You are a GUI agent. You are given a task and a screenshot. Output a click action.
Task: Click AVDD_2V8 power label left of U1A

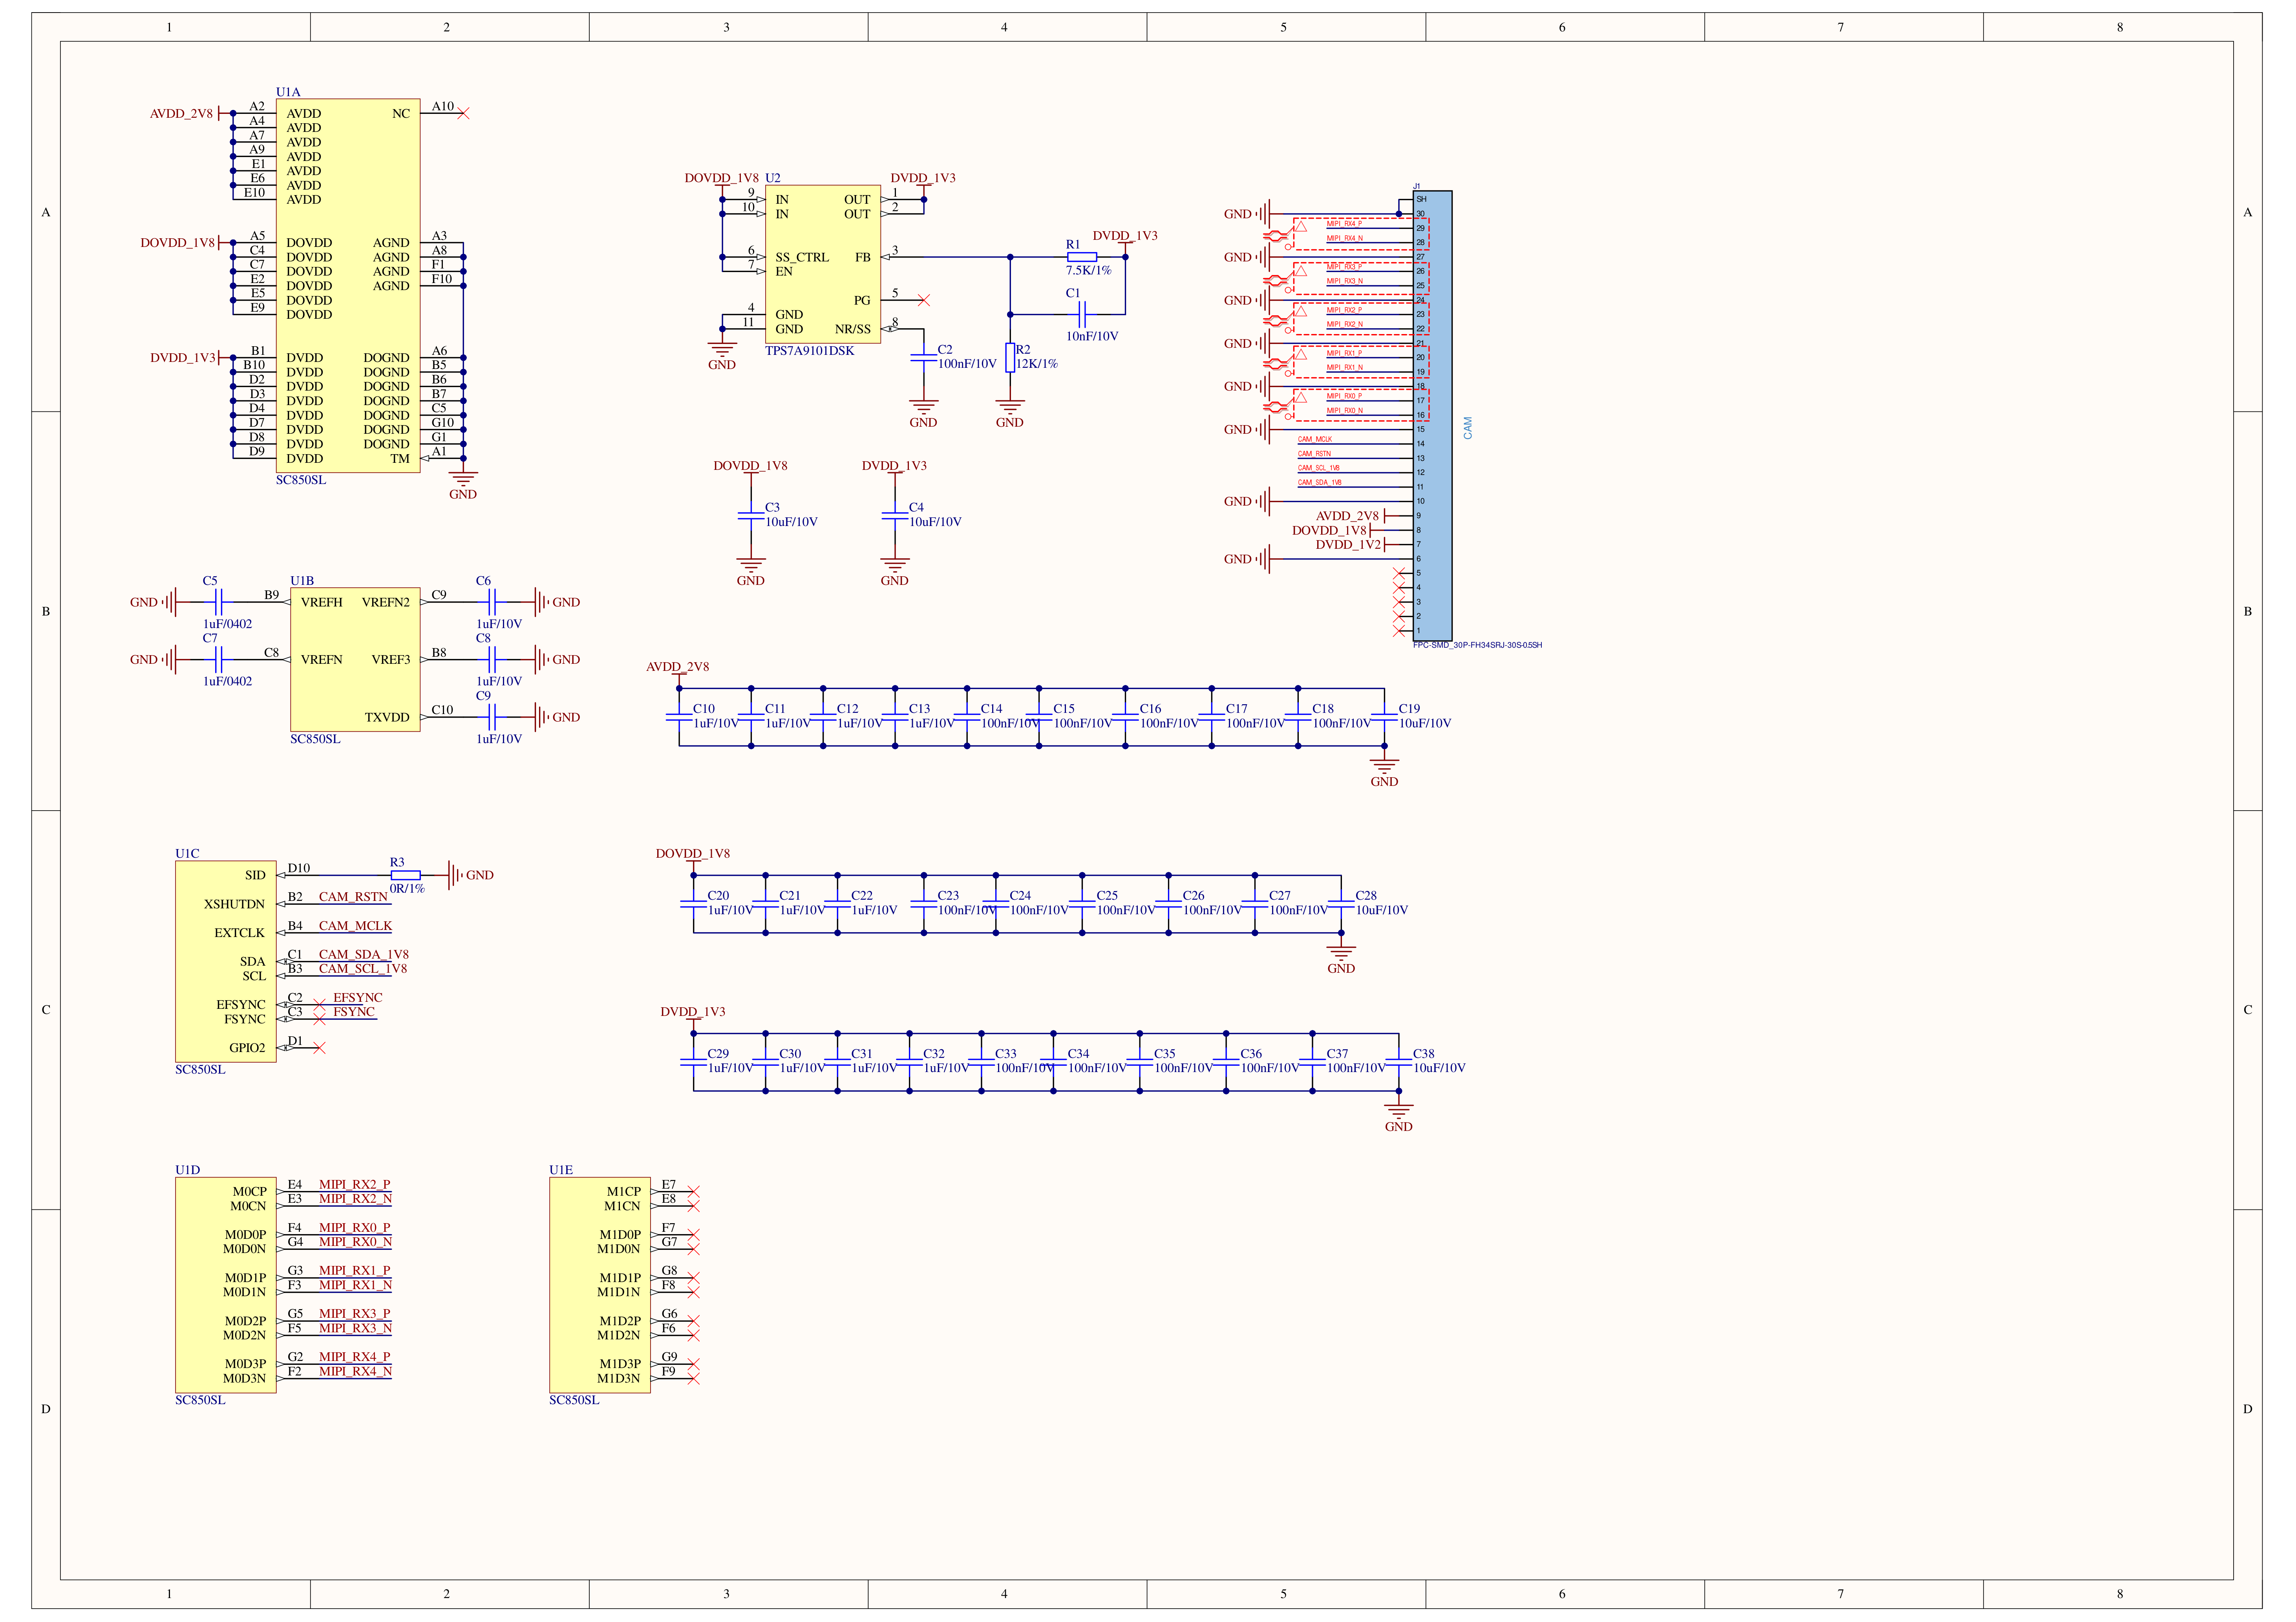click(x=181, y=114)
